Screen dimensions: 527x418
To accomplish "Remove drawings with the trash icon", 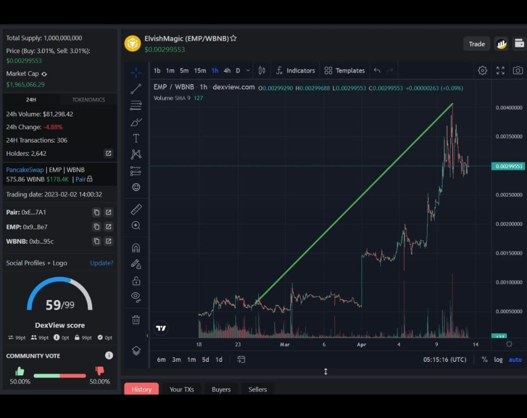I will tap(136, 319).
